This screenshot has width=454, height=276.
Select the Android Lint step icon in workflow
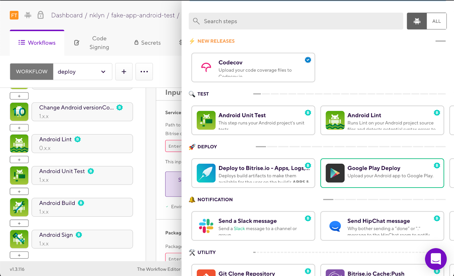tap(19, 144)
